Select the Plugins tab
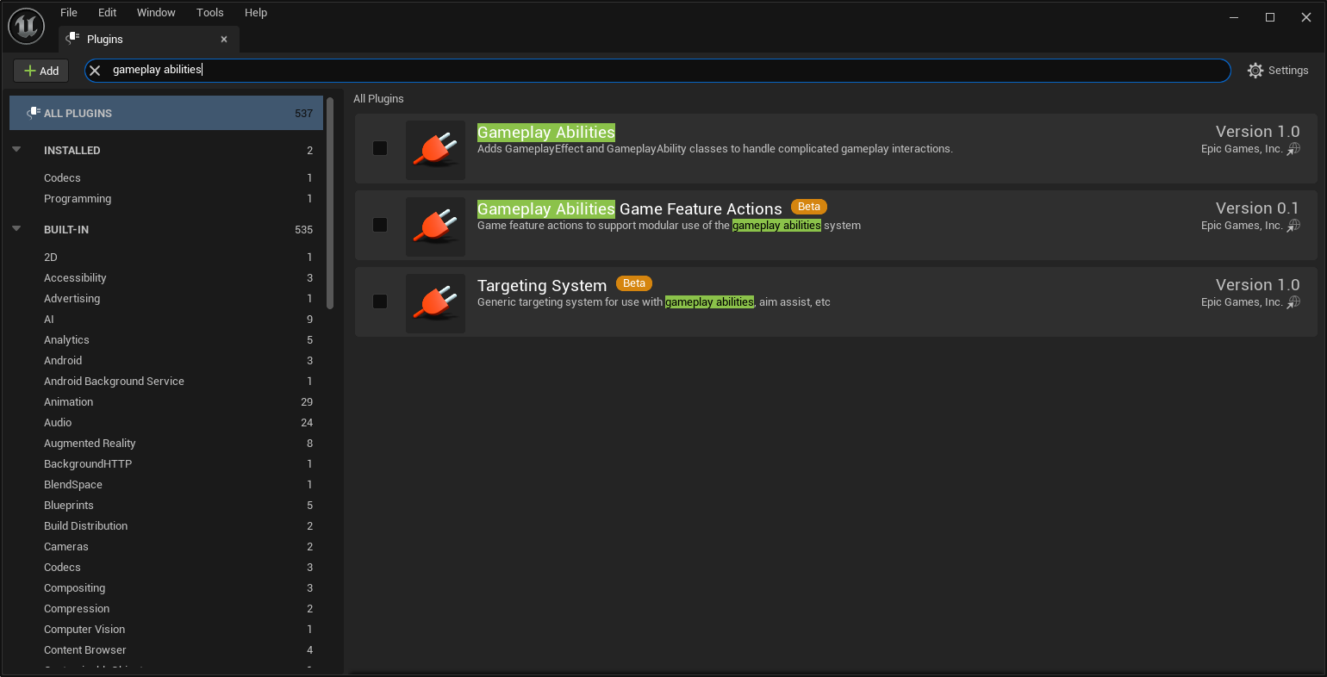The width and height of the screenshot is (1327, 677). point(148,39)
